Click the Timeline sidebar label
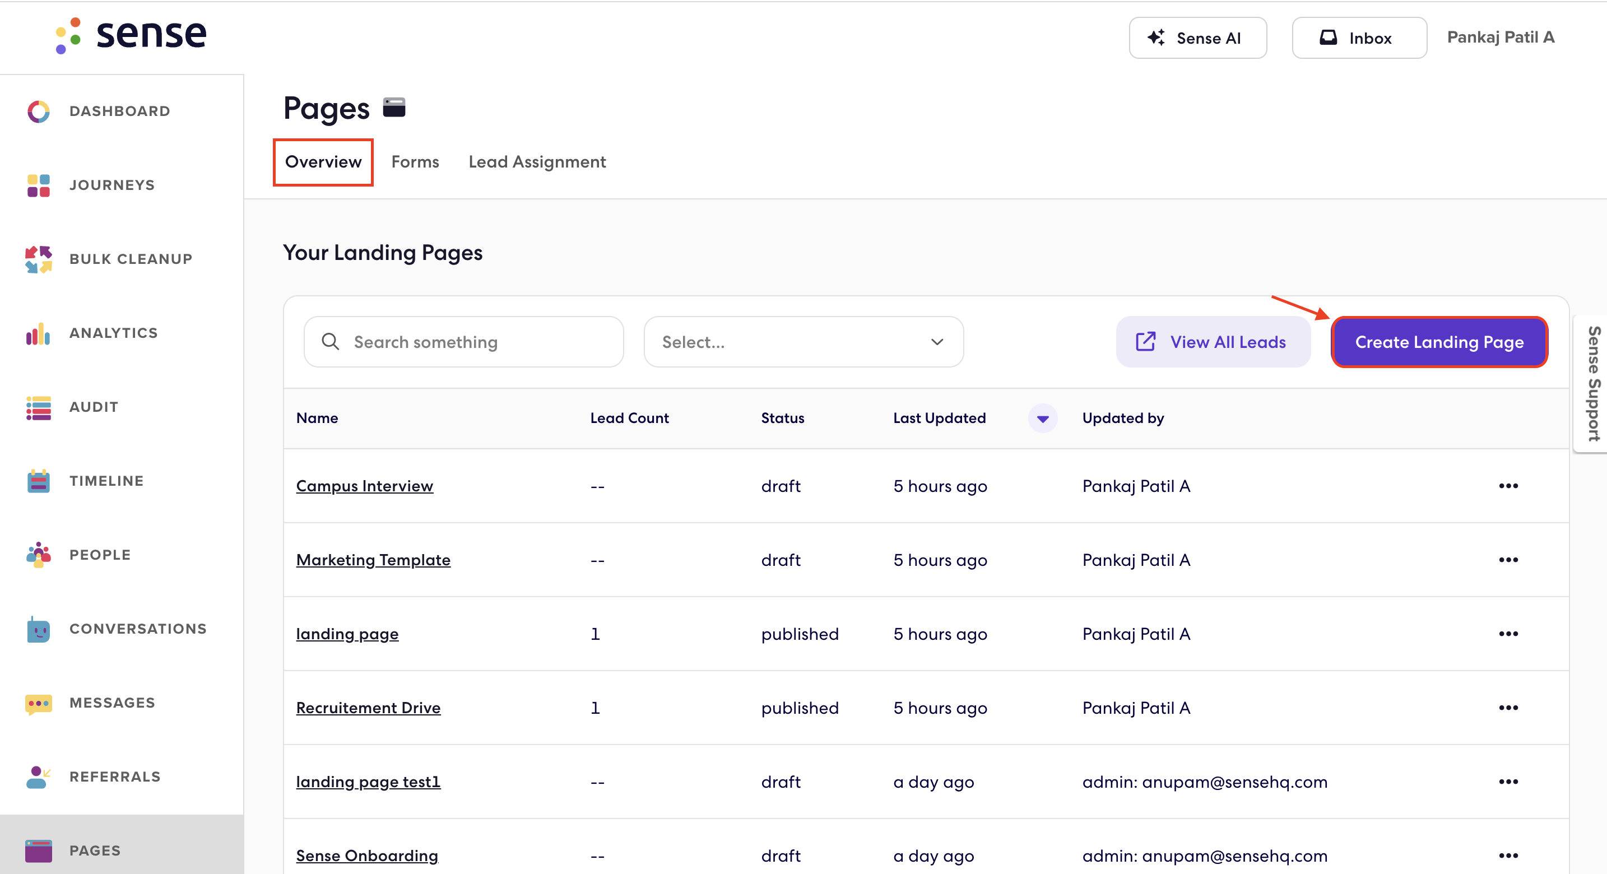Image resolution: width=1607 pixels, height=874 pixels. coord(106,481)
